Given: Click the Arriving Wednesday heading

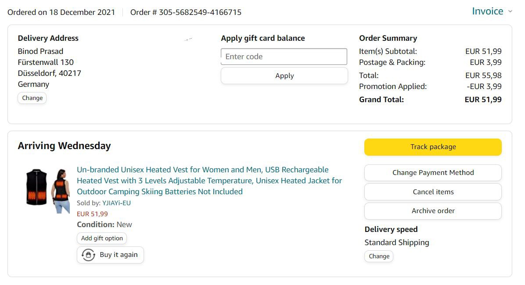Looking at the screenshot, I should tap(64, 146).
